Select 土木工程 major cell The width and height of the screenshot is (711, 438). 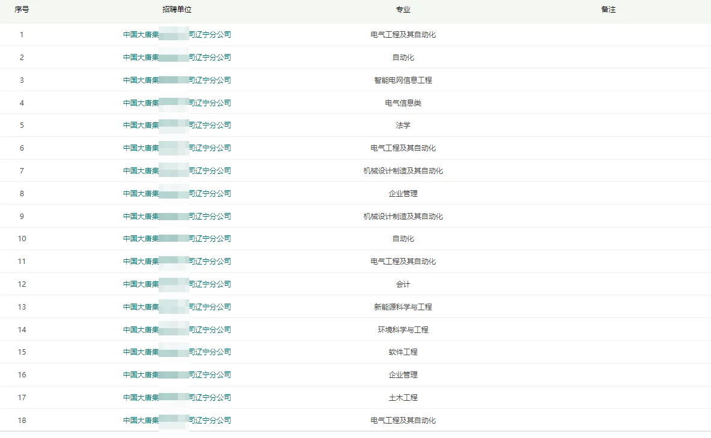click(x=403, y=397)
